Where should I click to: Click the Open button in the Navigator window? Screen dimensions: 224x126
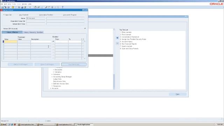tap(177, 94)
